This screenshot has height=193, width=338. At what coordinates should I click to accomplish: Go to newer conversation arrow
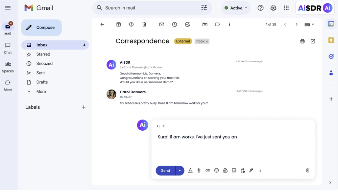pos(285,25)
